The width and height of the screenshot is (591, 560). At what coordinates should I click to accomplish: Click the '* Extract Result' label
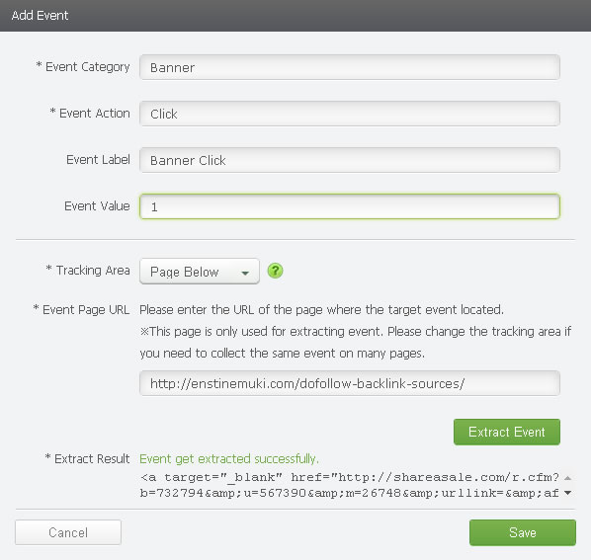point(87,458)
